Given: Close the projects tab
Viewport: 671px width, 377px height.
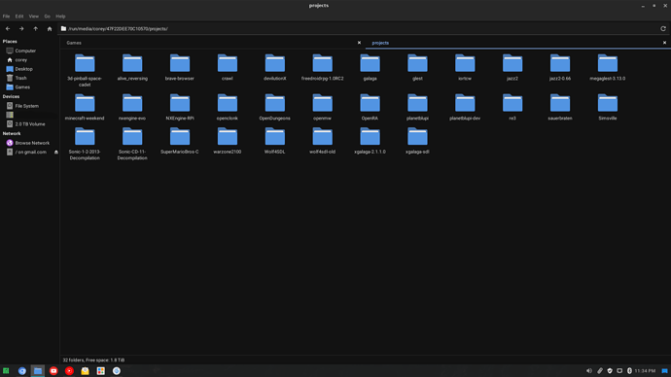Looking at the screenshot, I should pyautogui.click(x=664, y=43).
